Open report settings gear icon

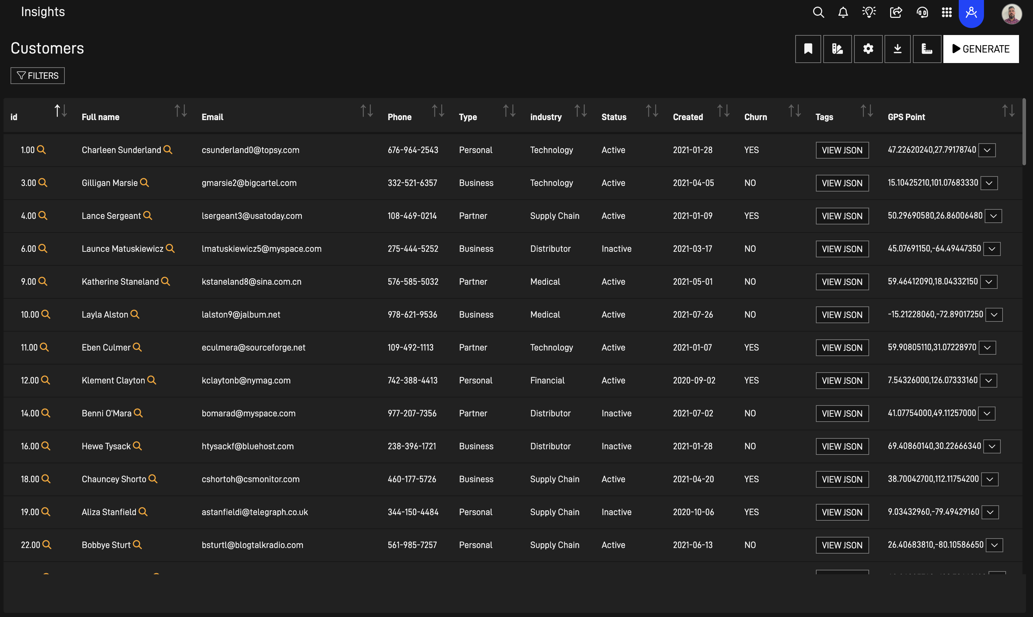(x=868, y=49)
